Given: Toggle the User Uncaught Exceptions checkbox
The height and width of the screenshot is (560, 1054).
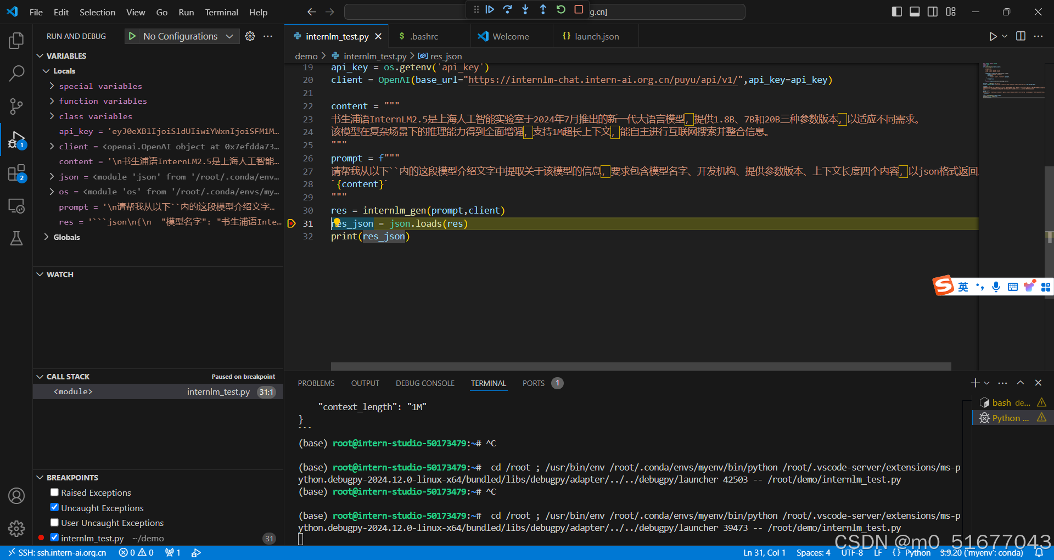Looking at the screenshot, I should point(54,523).
